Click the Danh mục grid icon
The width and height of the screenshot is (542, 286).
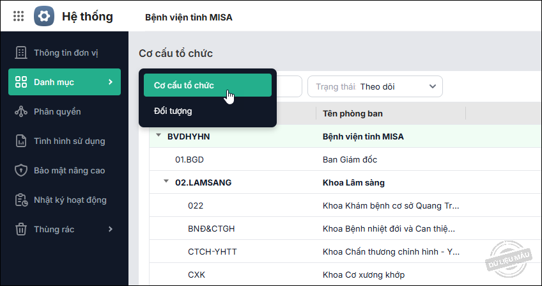tap(20, 82)
